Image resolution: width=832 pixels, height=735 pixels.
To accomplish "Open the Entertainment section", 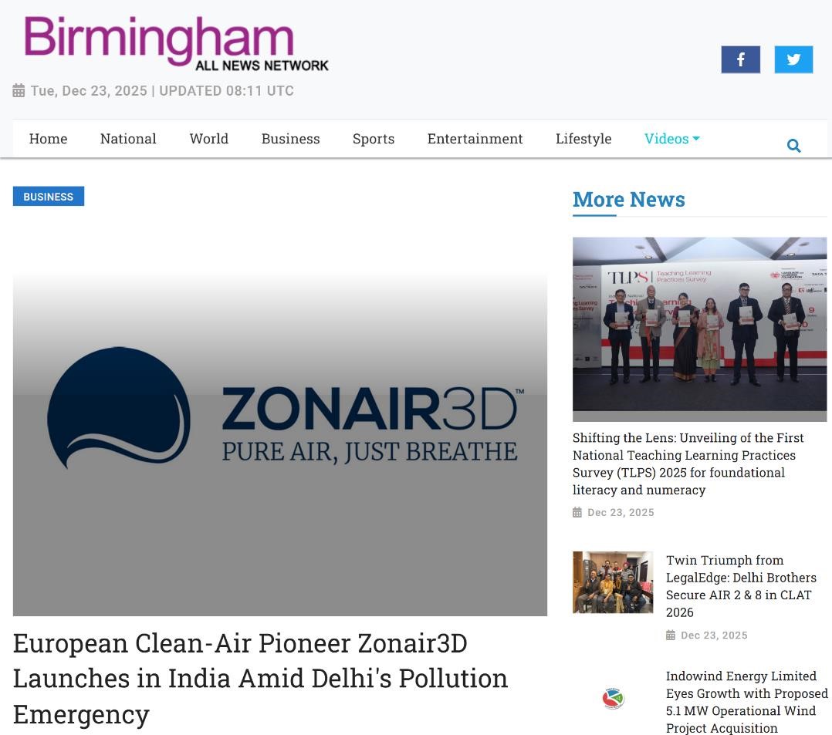I will 475,139.
